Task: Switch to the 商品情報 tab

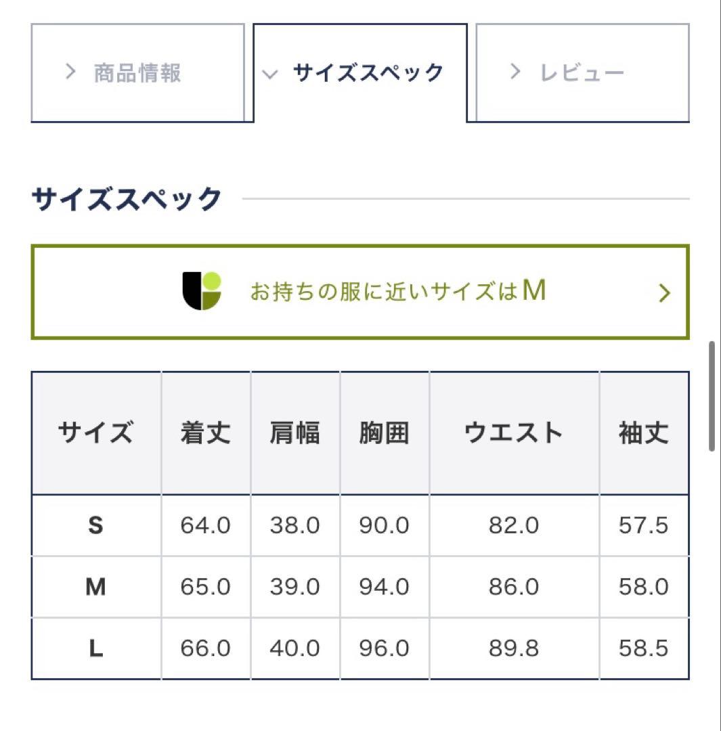Action: 137,72
